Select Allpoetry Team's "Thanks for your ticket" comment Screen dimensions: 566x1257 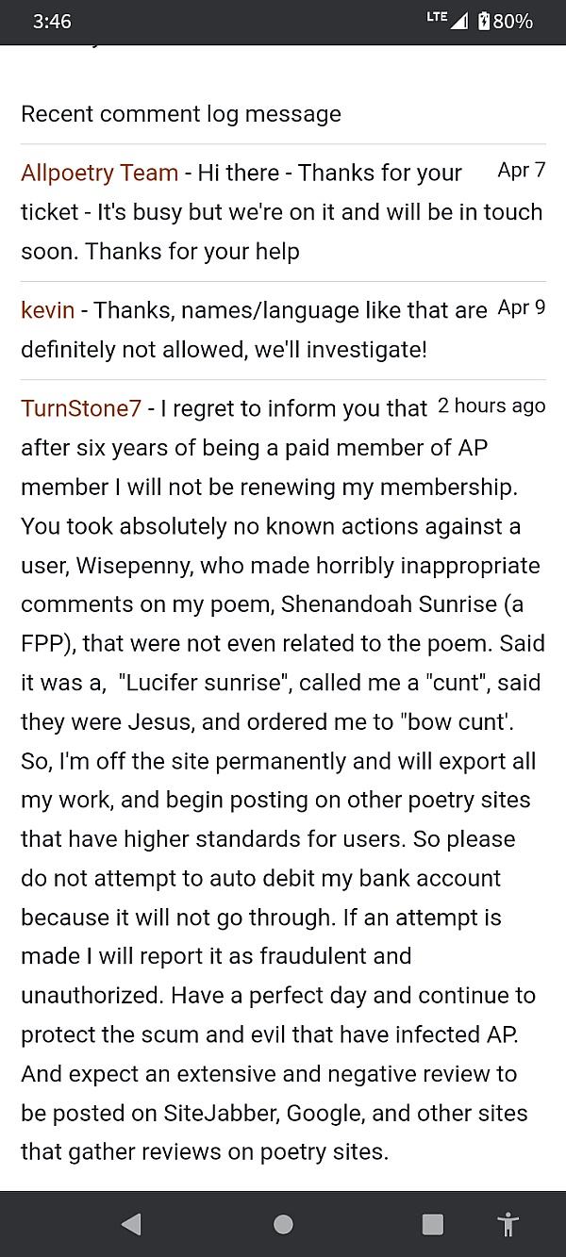[x=283, y=212]
